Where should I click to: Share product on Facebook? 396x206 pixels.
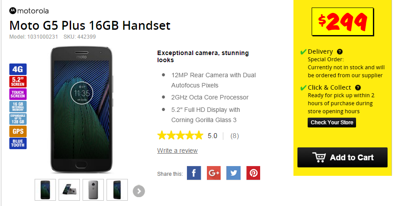click(194, 173)
